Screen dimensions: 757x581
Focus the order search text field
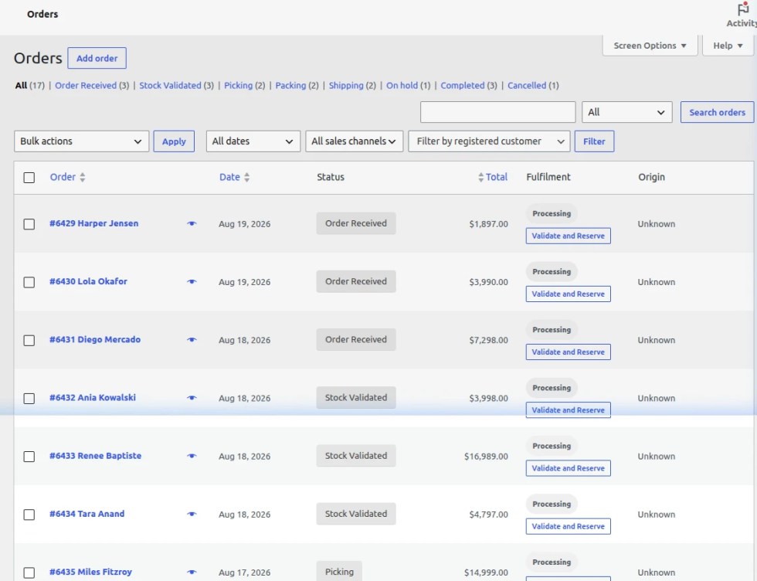point(497,112)
